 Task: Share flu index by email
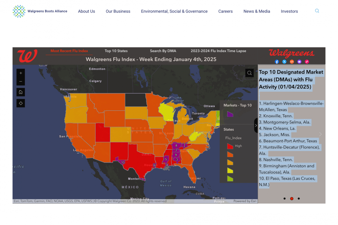tap(299, 62)
